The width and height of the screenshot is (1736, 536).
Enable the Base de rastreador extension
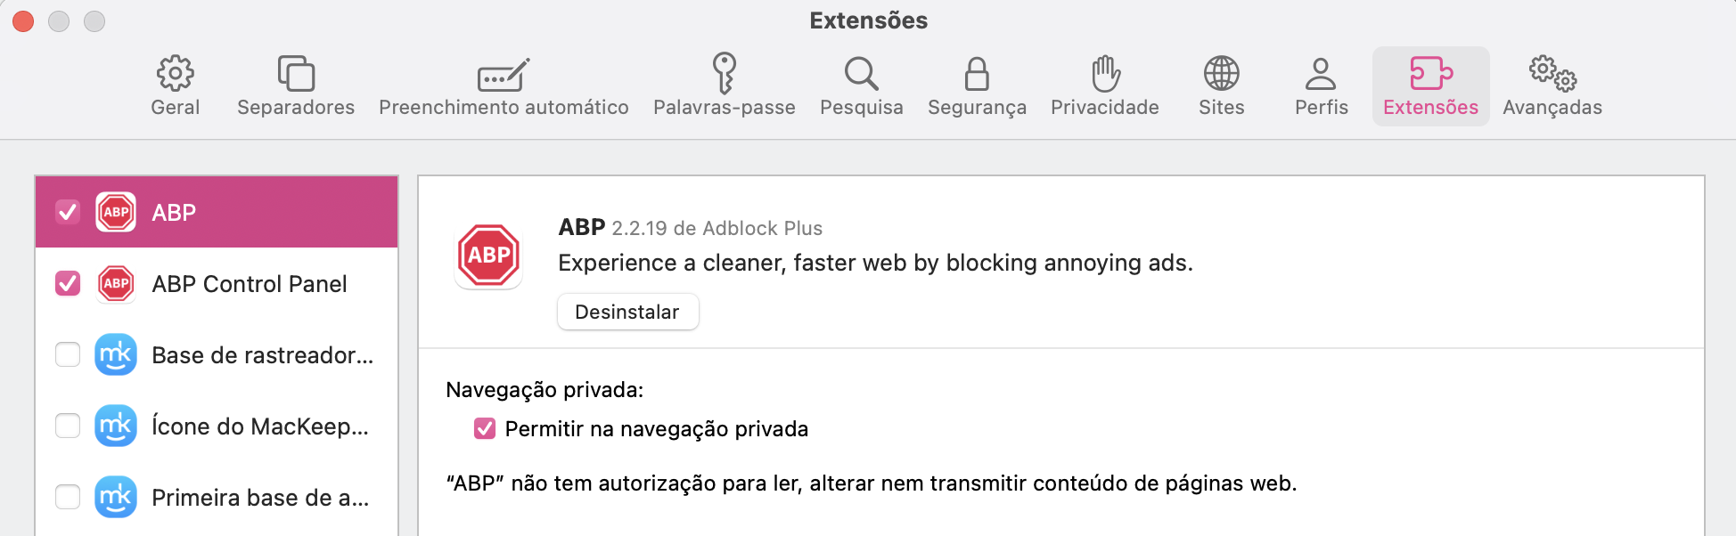click(67, 354)
